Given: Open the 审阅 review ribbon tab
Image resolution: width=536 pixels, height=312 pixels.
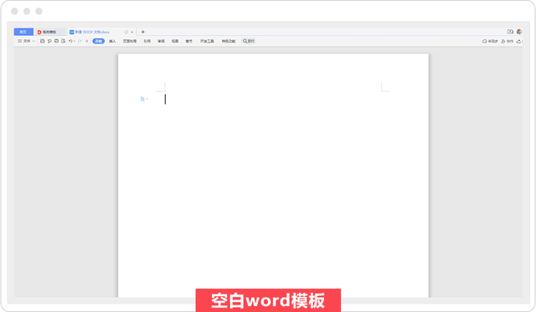Looking at the screenshot, I should point(161,41).
